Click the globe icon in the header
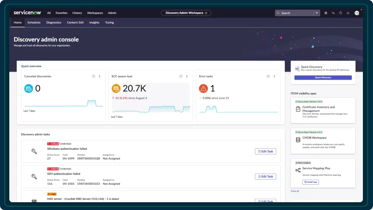 (x=326, y=13)
